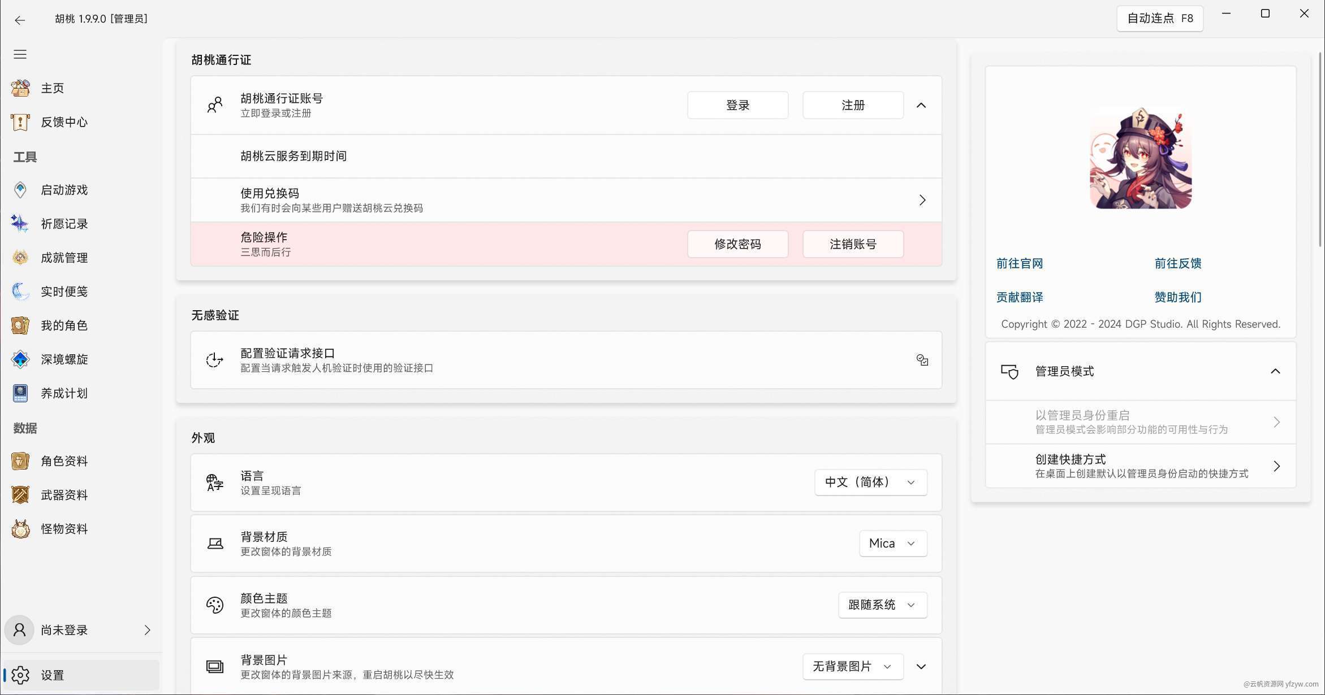Viewport: 1325px width, 695px height.
Task: Click the 深境螺旋 abyss icon
Action: (20, 359)
